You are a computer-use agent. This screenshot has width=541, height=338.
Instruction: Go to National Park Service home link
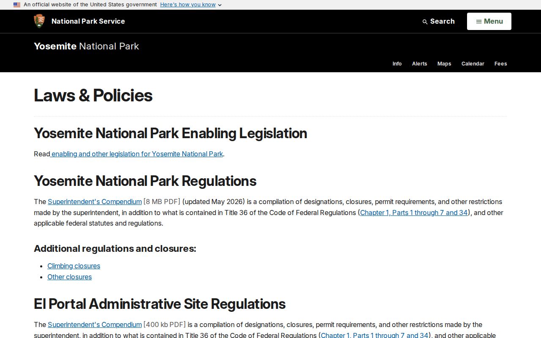(x=88, y=21)
